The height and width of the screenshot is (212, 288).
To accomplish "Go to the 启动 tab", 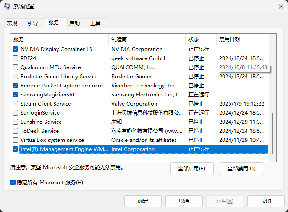I will coord(74,23).
